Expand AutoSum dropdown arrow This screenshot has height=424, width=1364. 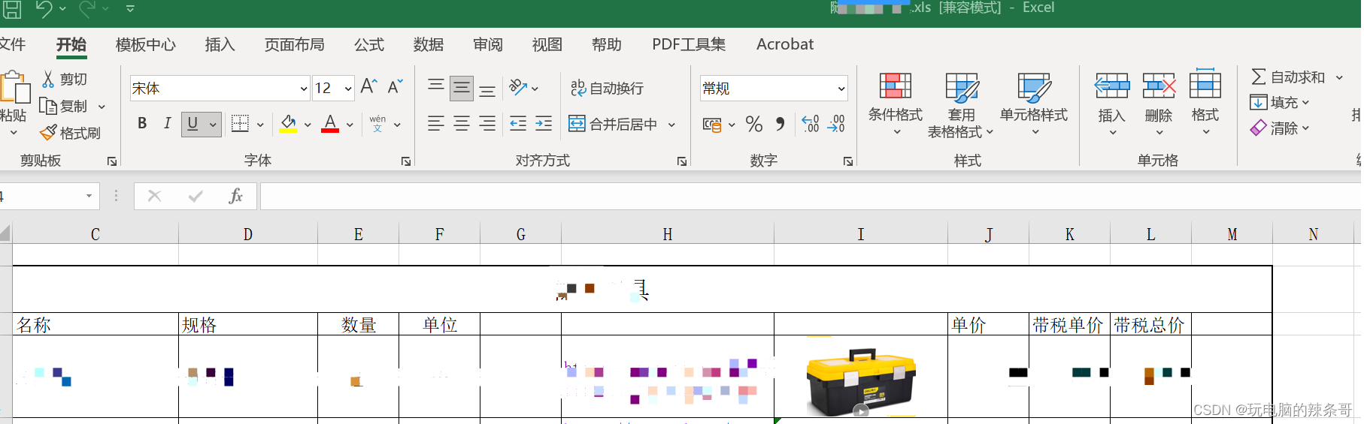tap(1339, 77)
